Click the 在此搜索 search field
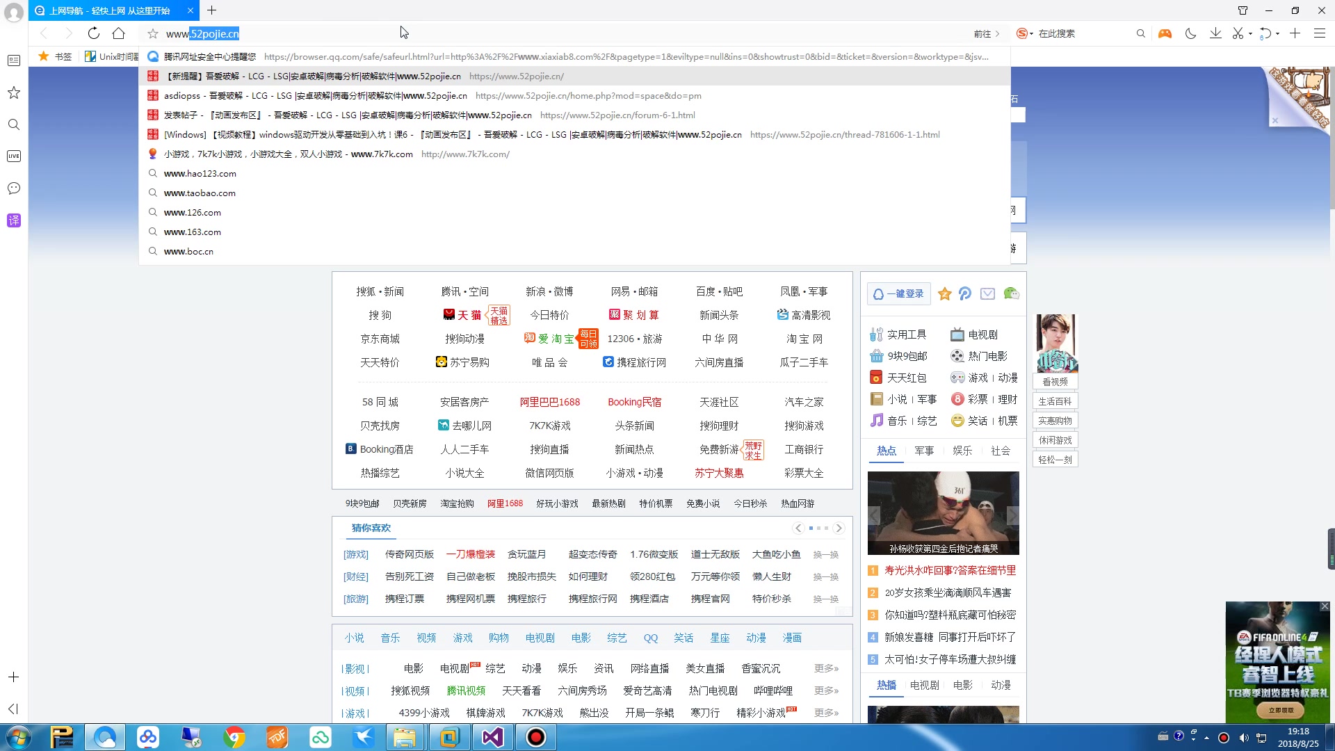The image size is (1335, 751). (x=1083, y=33)
